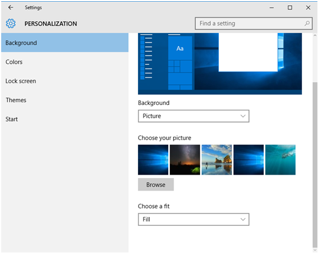Select the Start settings section
The width and height of the screenshot is (318, 253).
coord(65,119)
